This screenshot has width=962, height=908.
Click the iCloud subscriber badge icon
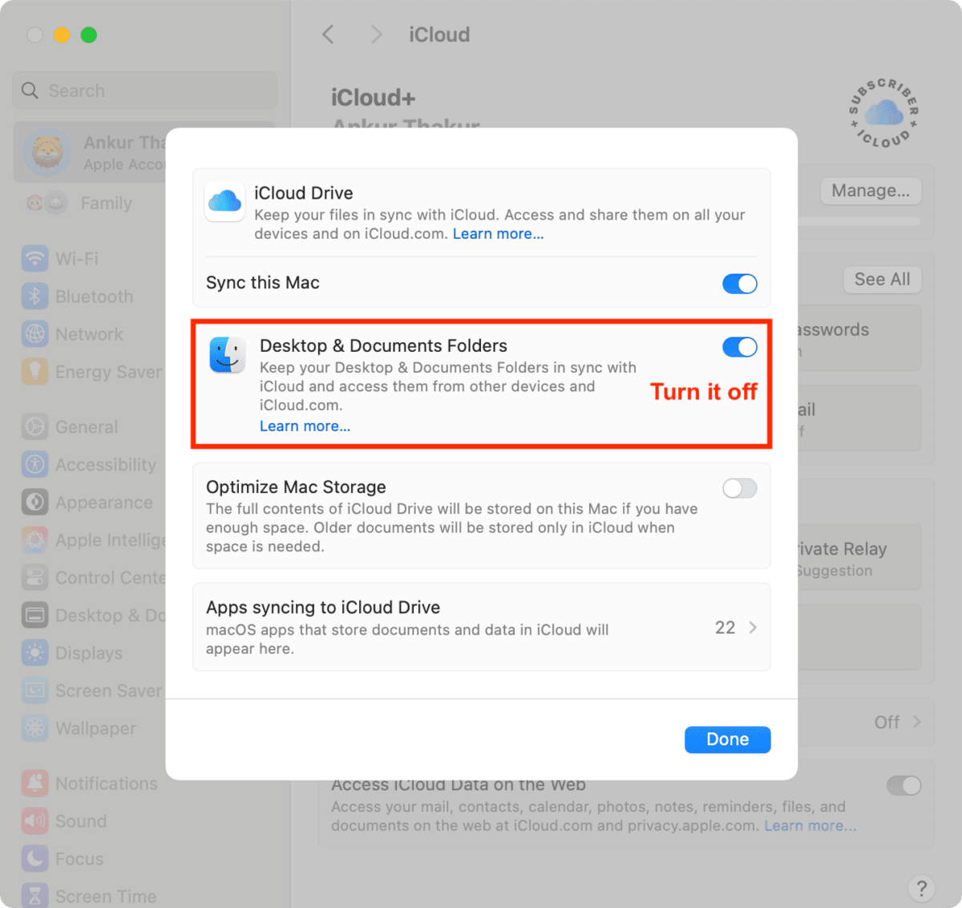884,113
